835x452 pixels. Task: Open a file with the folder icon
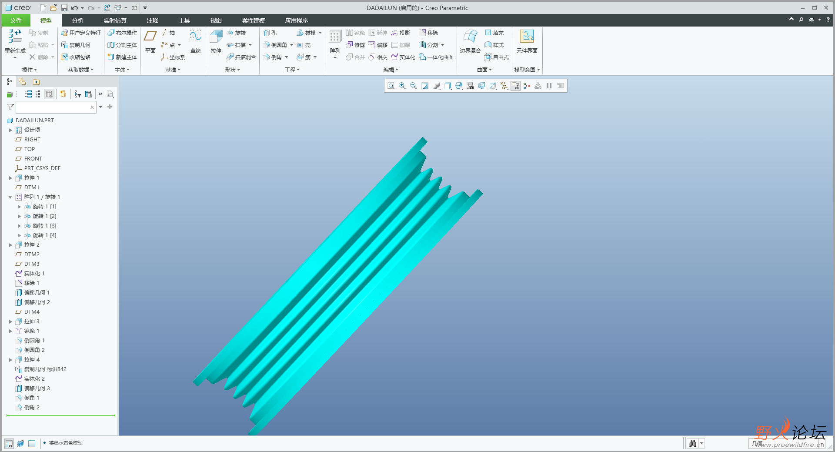coord(53,8)
